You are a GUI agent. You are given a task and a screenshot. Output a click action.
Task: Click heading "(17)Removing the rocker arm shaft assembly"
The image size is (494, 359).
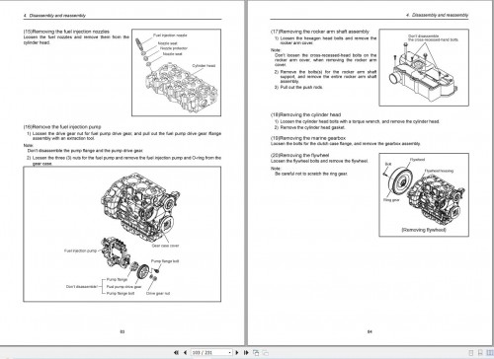tap(320, 32)
